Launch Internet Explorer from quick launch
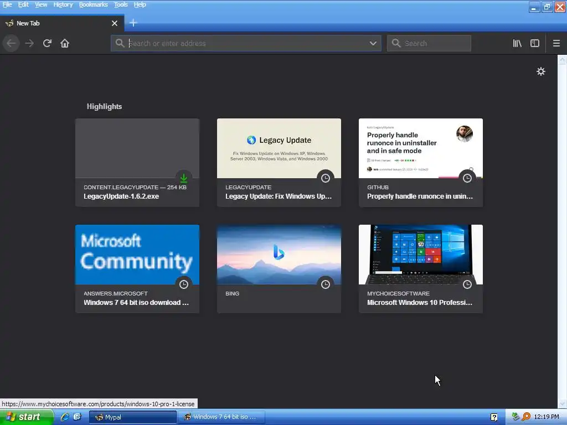 click(65, 417)
